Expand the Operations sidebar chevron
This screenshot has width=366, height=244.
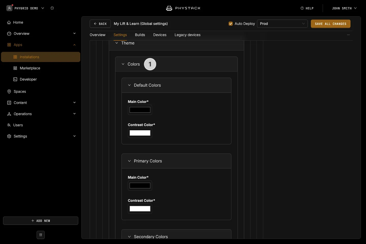(x=74, y=114)
